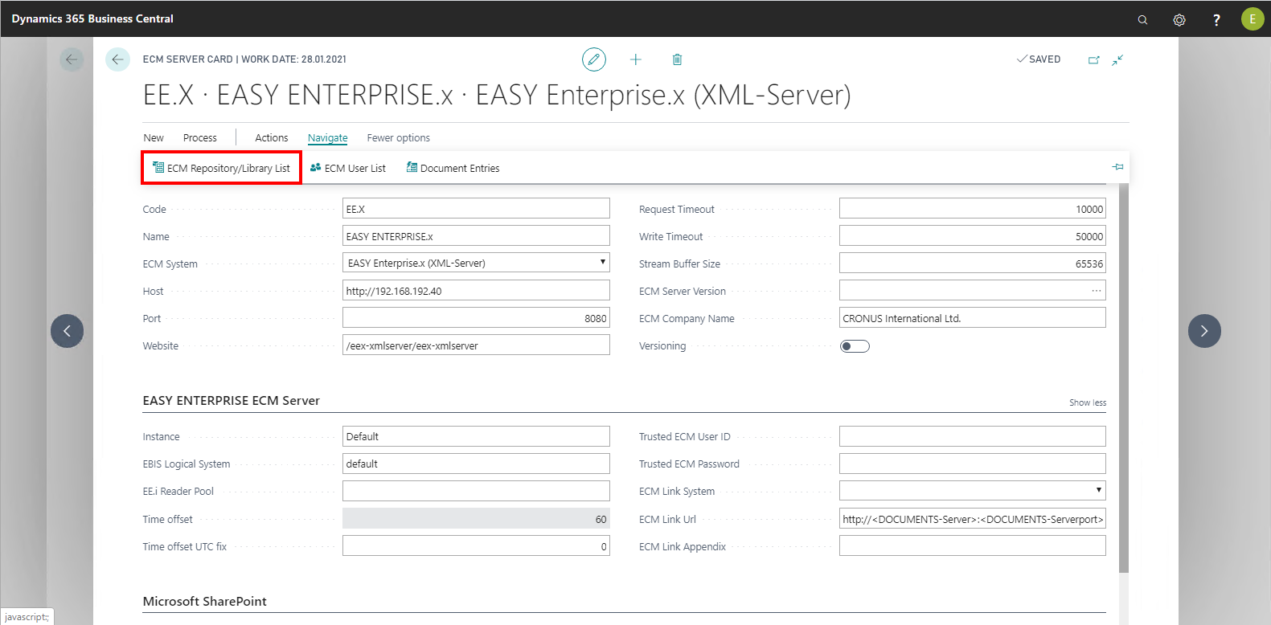1271x625 pixels.
Task: Open the ECM Link System dropdown
Action: click(x=1098, y=490)
